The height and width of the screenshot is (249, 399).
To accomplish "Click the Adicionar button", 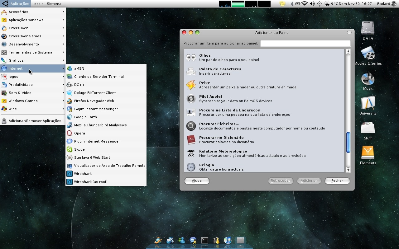I will [x=309, y=181].
